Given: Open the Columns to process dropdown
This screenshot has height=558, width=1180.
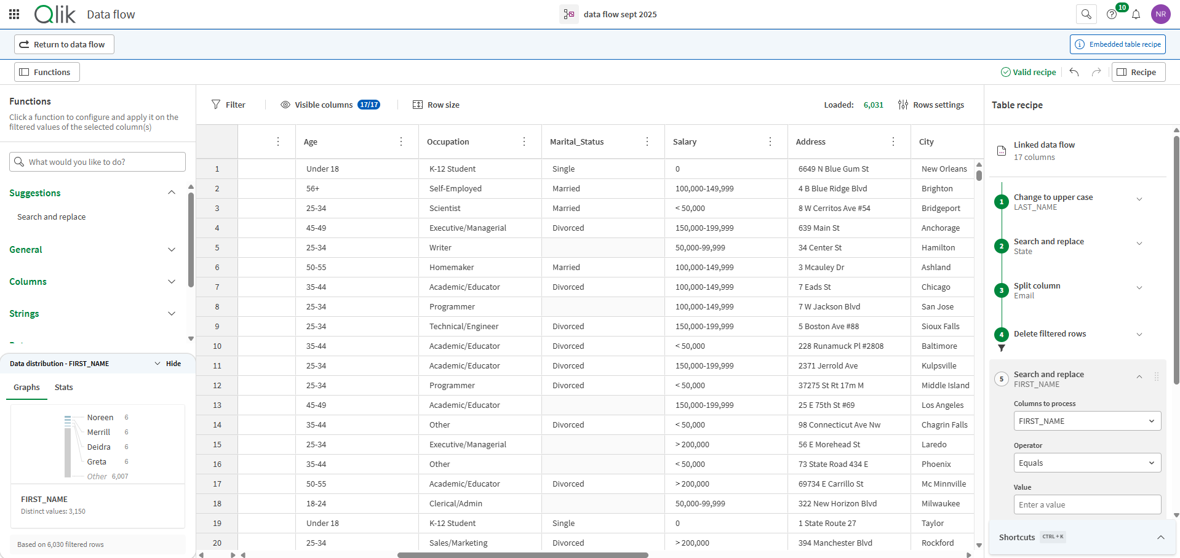Looking at the screenshot, I should coord(1086,421).
